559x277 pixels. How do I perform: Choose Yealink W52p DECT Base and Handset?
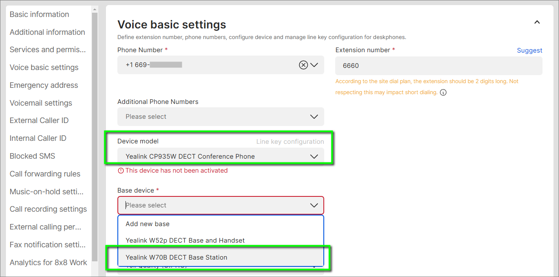tap(185, 241)
